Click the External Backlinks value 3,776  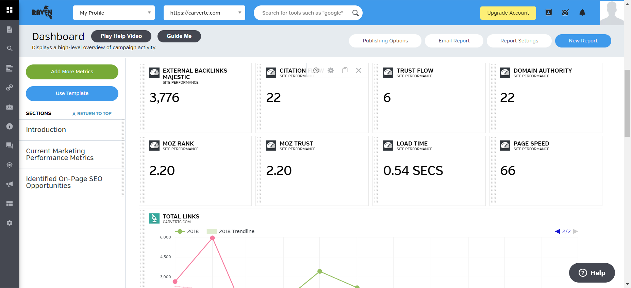(164, 98)
